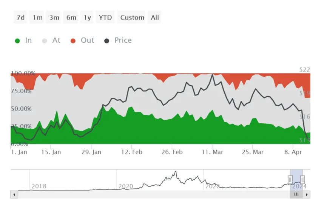Choose the 1y range option
The image size is (321, 214).
click(x=87, y=17)
